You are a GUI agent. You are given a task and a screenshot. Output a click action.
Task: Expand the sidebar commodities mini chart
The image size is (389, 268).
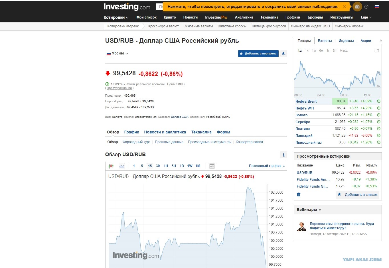[x=377, y=50]
